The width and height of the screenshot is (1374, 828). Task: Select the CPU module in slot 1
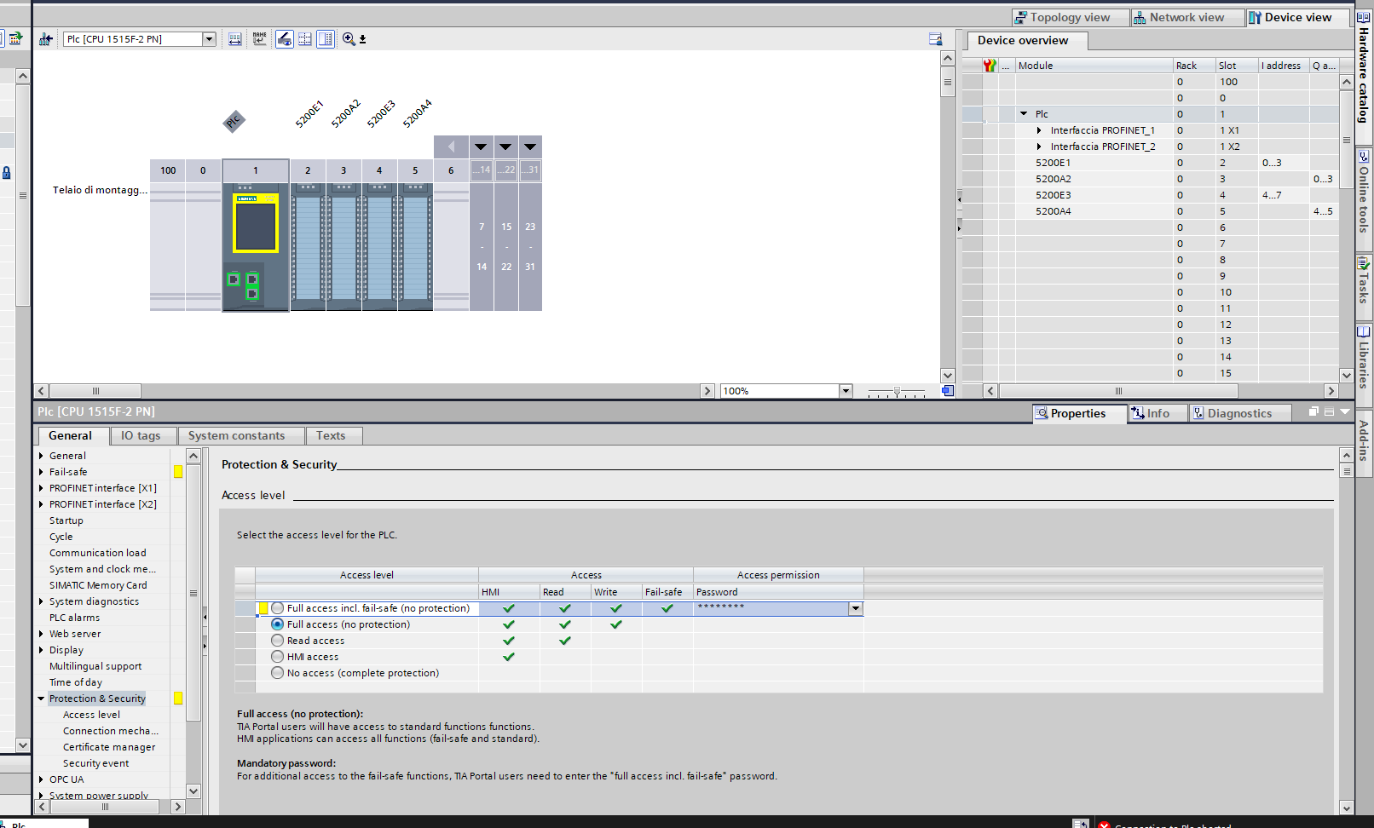pyautogui.click(x=256, y=247)
